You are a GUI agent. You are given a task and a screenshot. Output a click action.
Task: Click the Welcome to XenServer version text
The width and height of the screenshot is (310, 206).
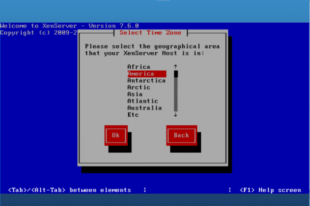point(69,26)
